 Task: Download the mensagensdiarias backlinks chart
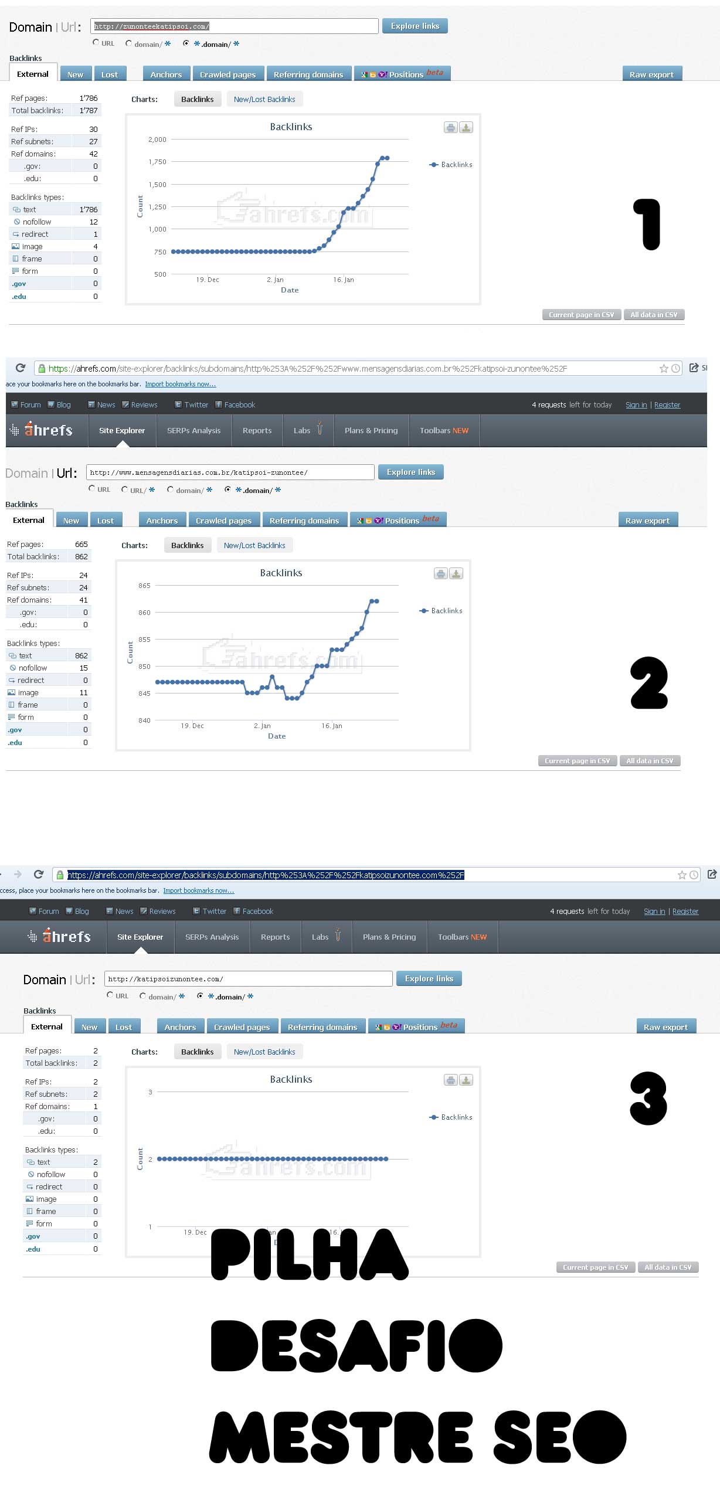(456, 573)
